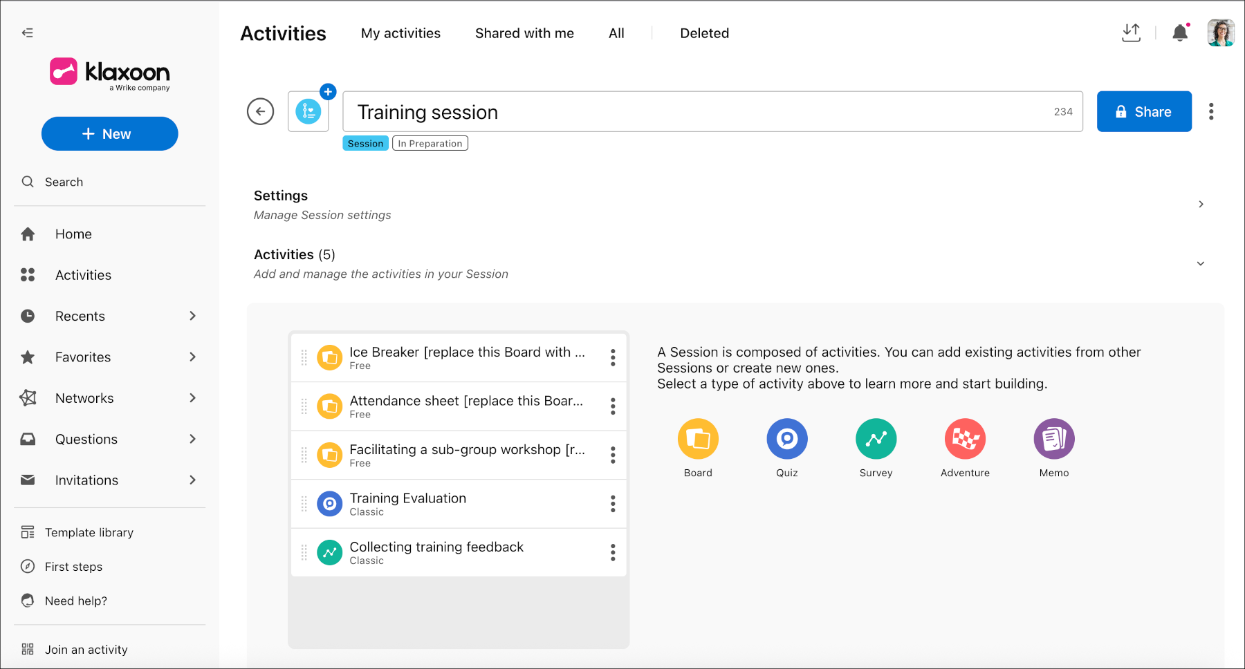The image size is (1245, 669).
Task: Open Networks in sidebar
Action: click(x=84, y=398)
